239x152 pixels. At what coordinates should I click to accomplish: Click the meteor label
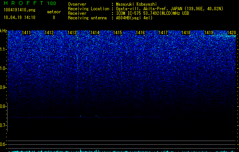point(54,12)
